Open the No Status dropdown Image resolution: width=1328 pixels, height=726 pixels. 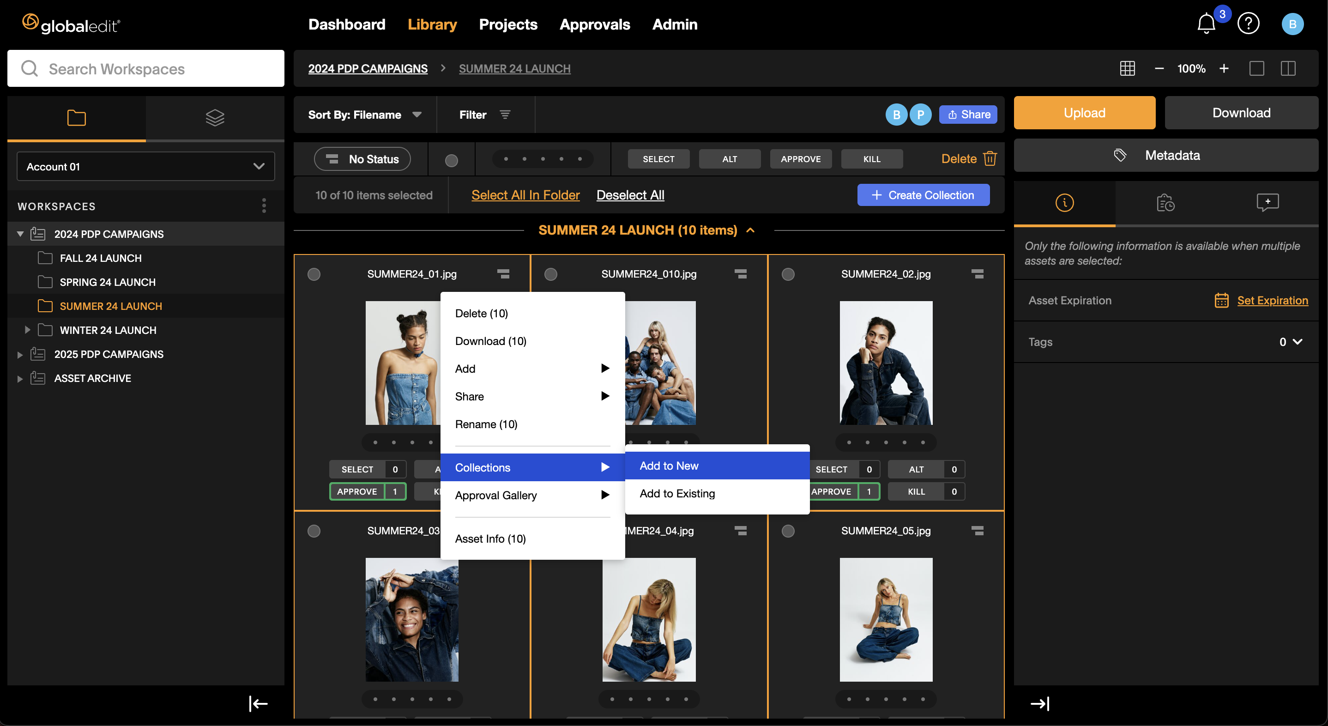[x=362, y=159]
